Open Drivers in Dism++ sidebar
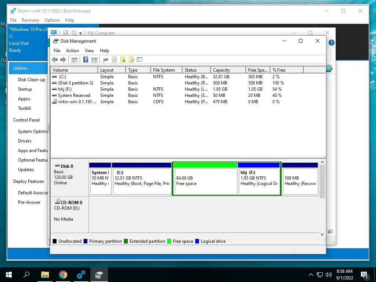 [25, 141]
